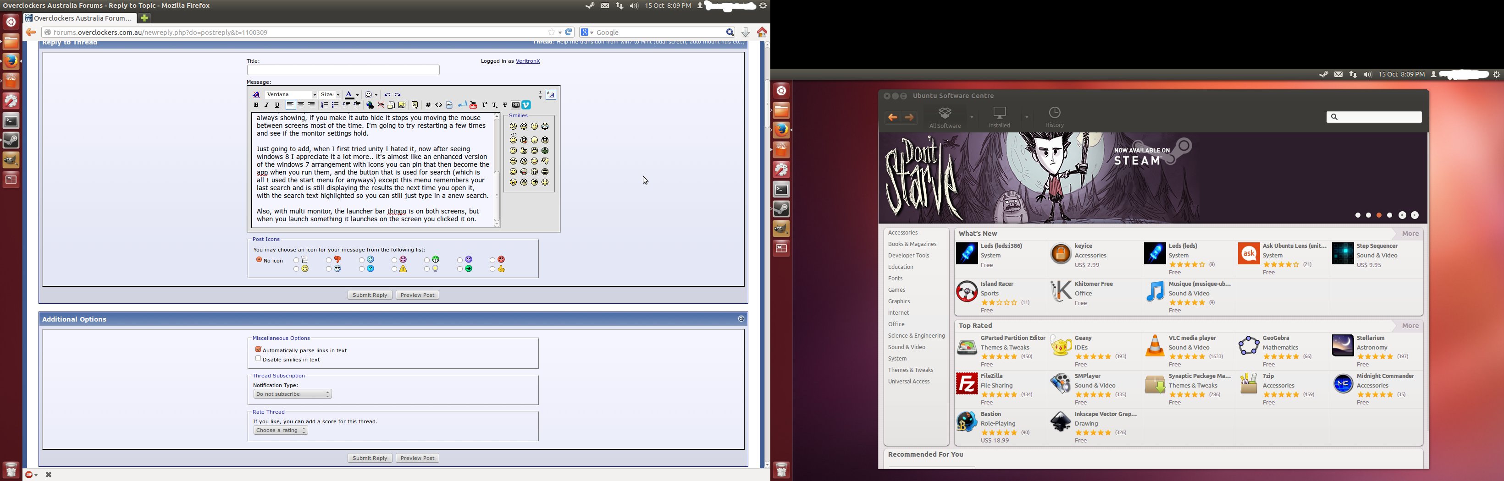Click More button for Top Rated

1410,326
